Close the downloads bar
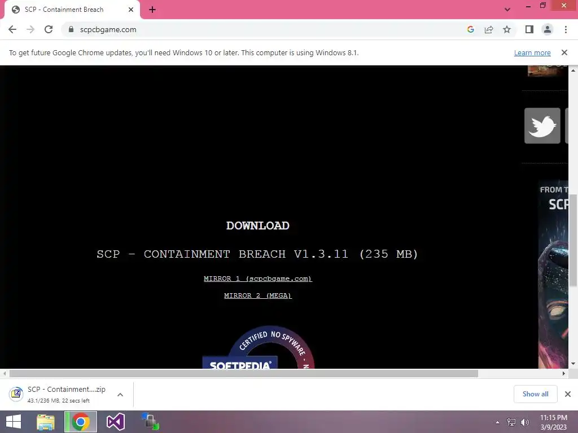The image size is (578, 433). (568, 394)
